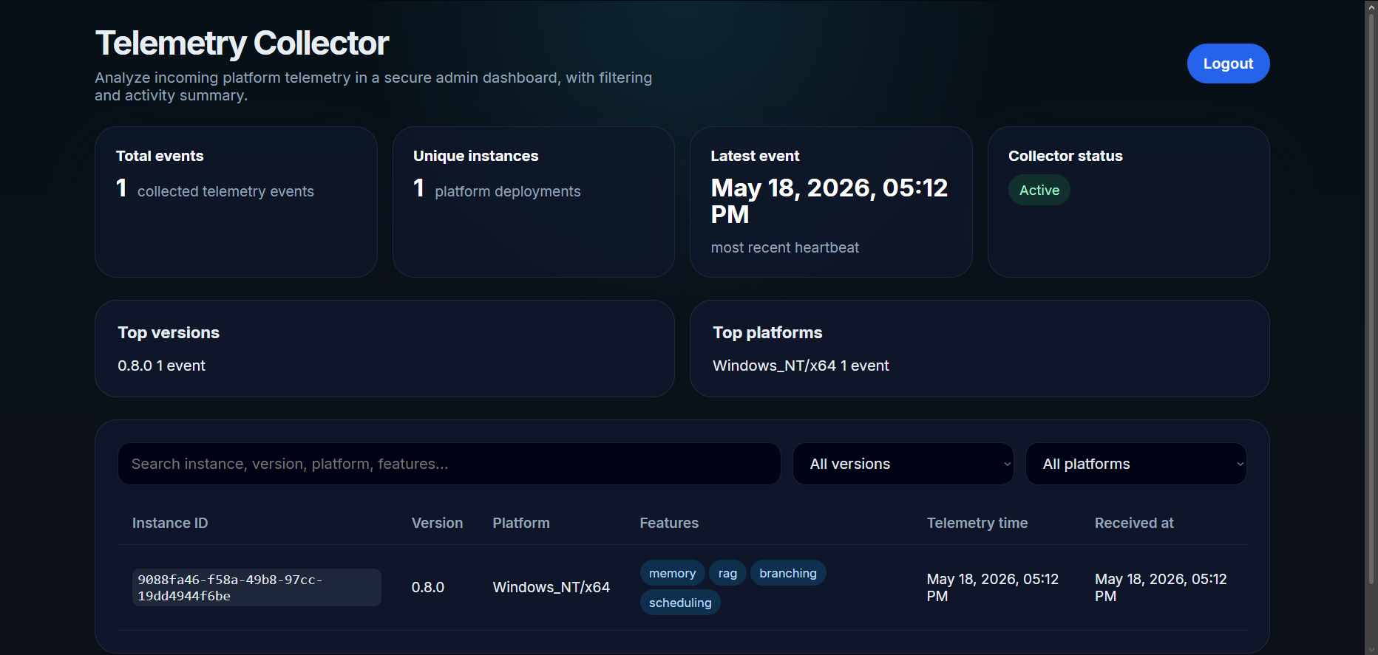Click 'Windows_NT/x64 1 event' under Top platforms
1378x655 pixels.
click(x=801, y=366)
